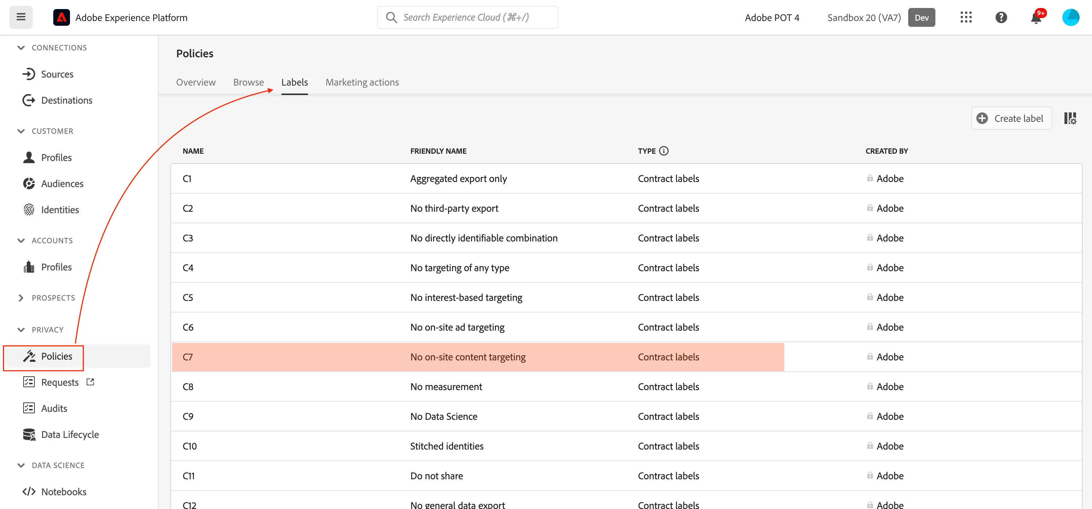Click the No Data Science label
1092x509 pixels.
click(443, 416)
